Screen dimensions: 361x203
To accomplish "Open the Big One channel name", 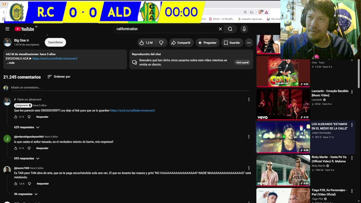I will [20, 40].
